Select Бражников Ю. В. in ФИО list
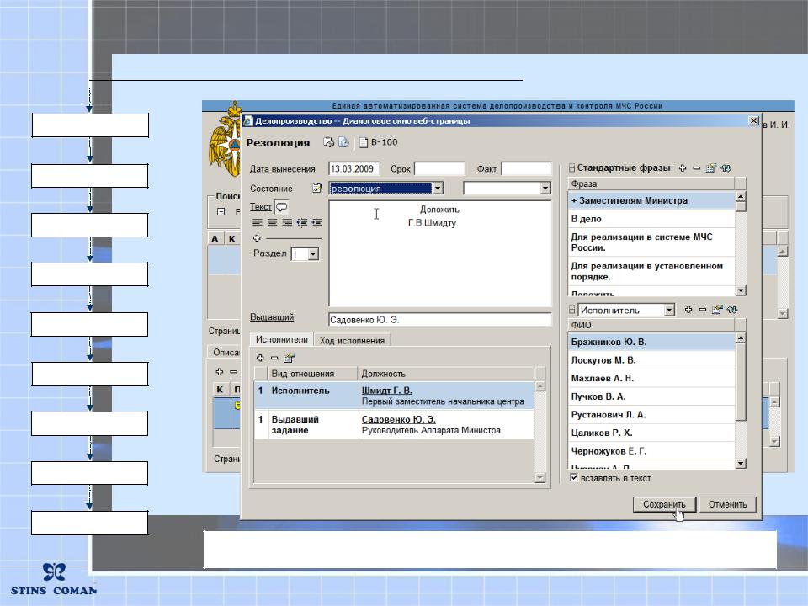This screenshot has height=606, width=808. click(x=651, y=343)
